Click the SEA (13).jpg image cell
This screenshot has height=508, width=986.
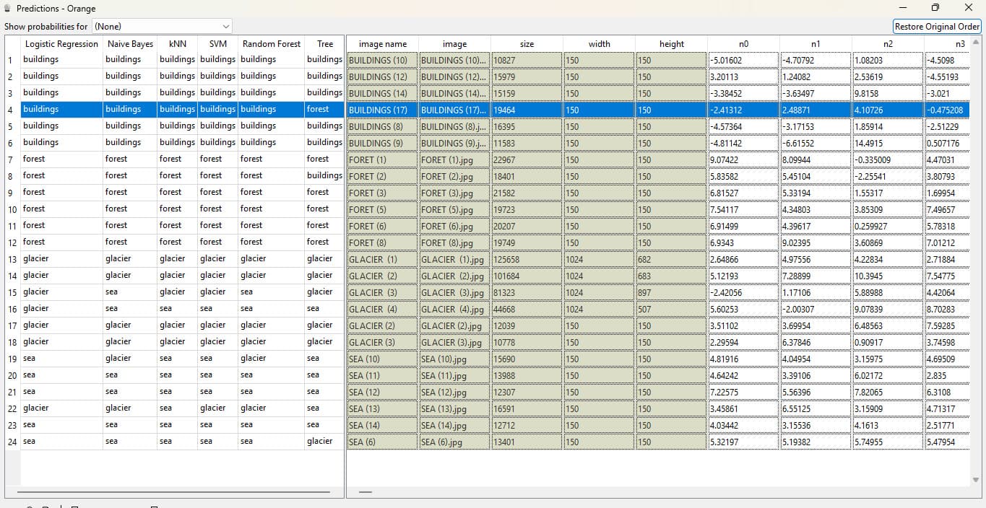(454, 408)
